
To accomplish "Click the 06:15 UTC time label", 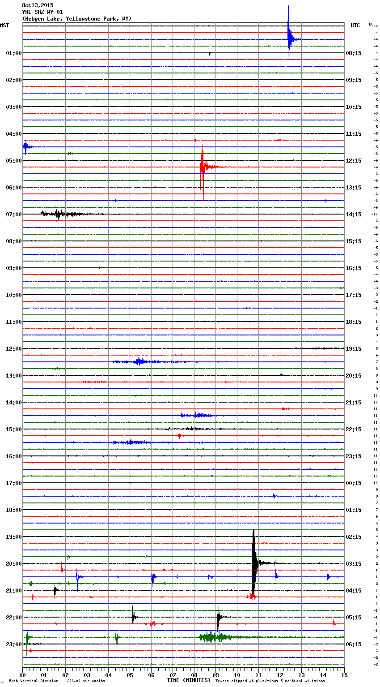I will pos(354,644).
